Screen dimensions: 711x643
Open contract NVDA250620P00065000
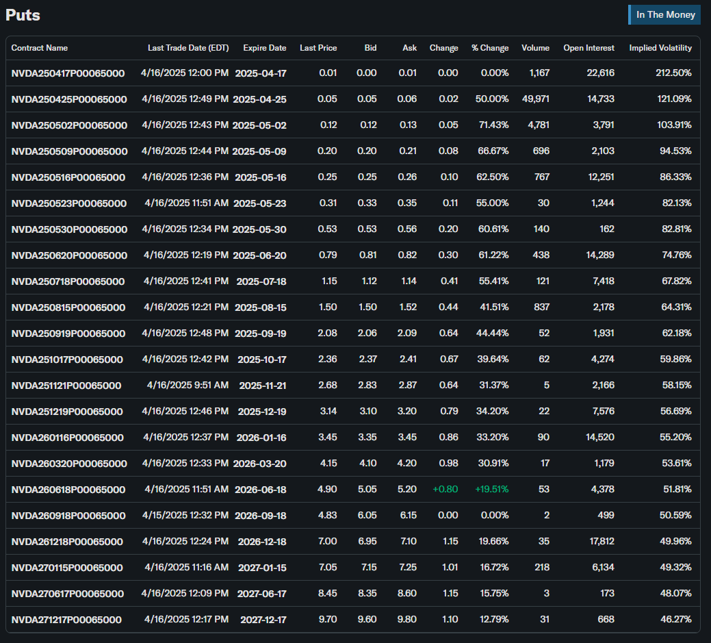click(69, 255)
